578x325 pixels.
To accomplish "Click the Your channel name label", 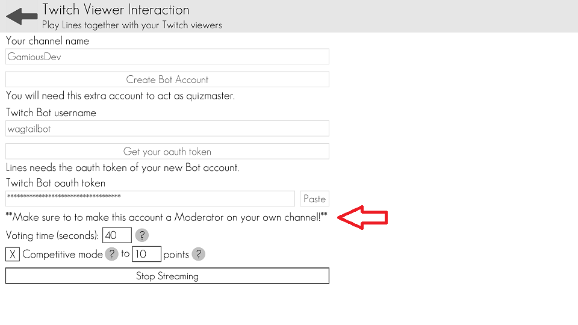I will [48, 41].
